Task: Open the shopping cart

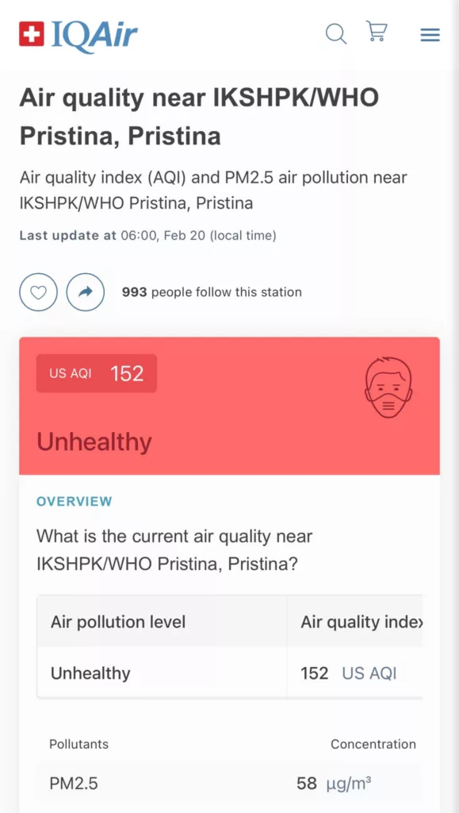Action: click(377, 31)
